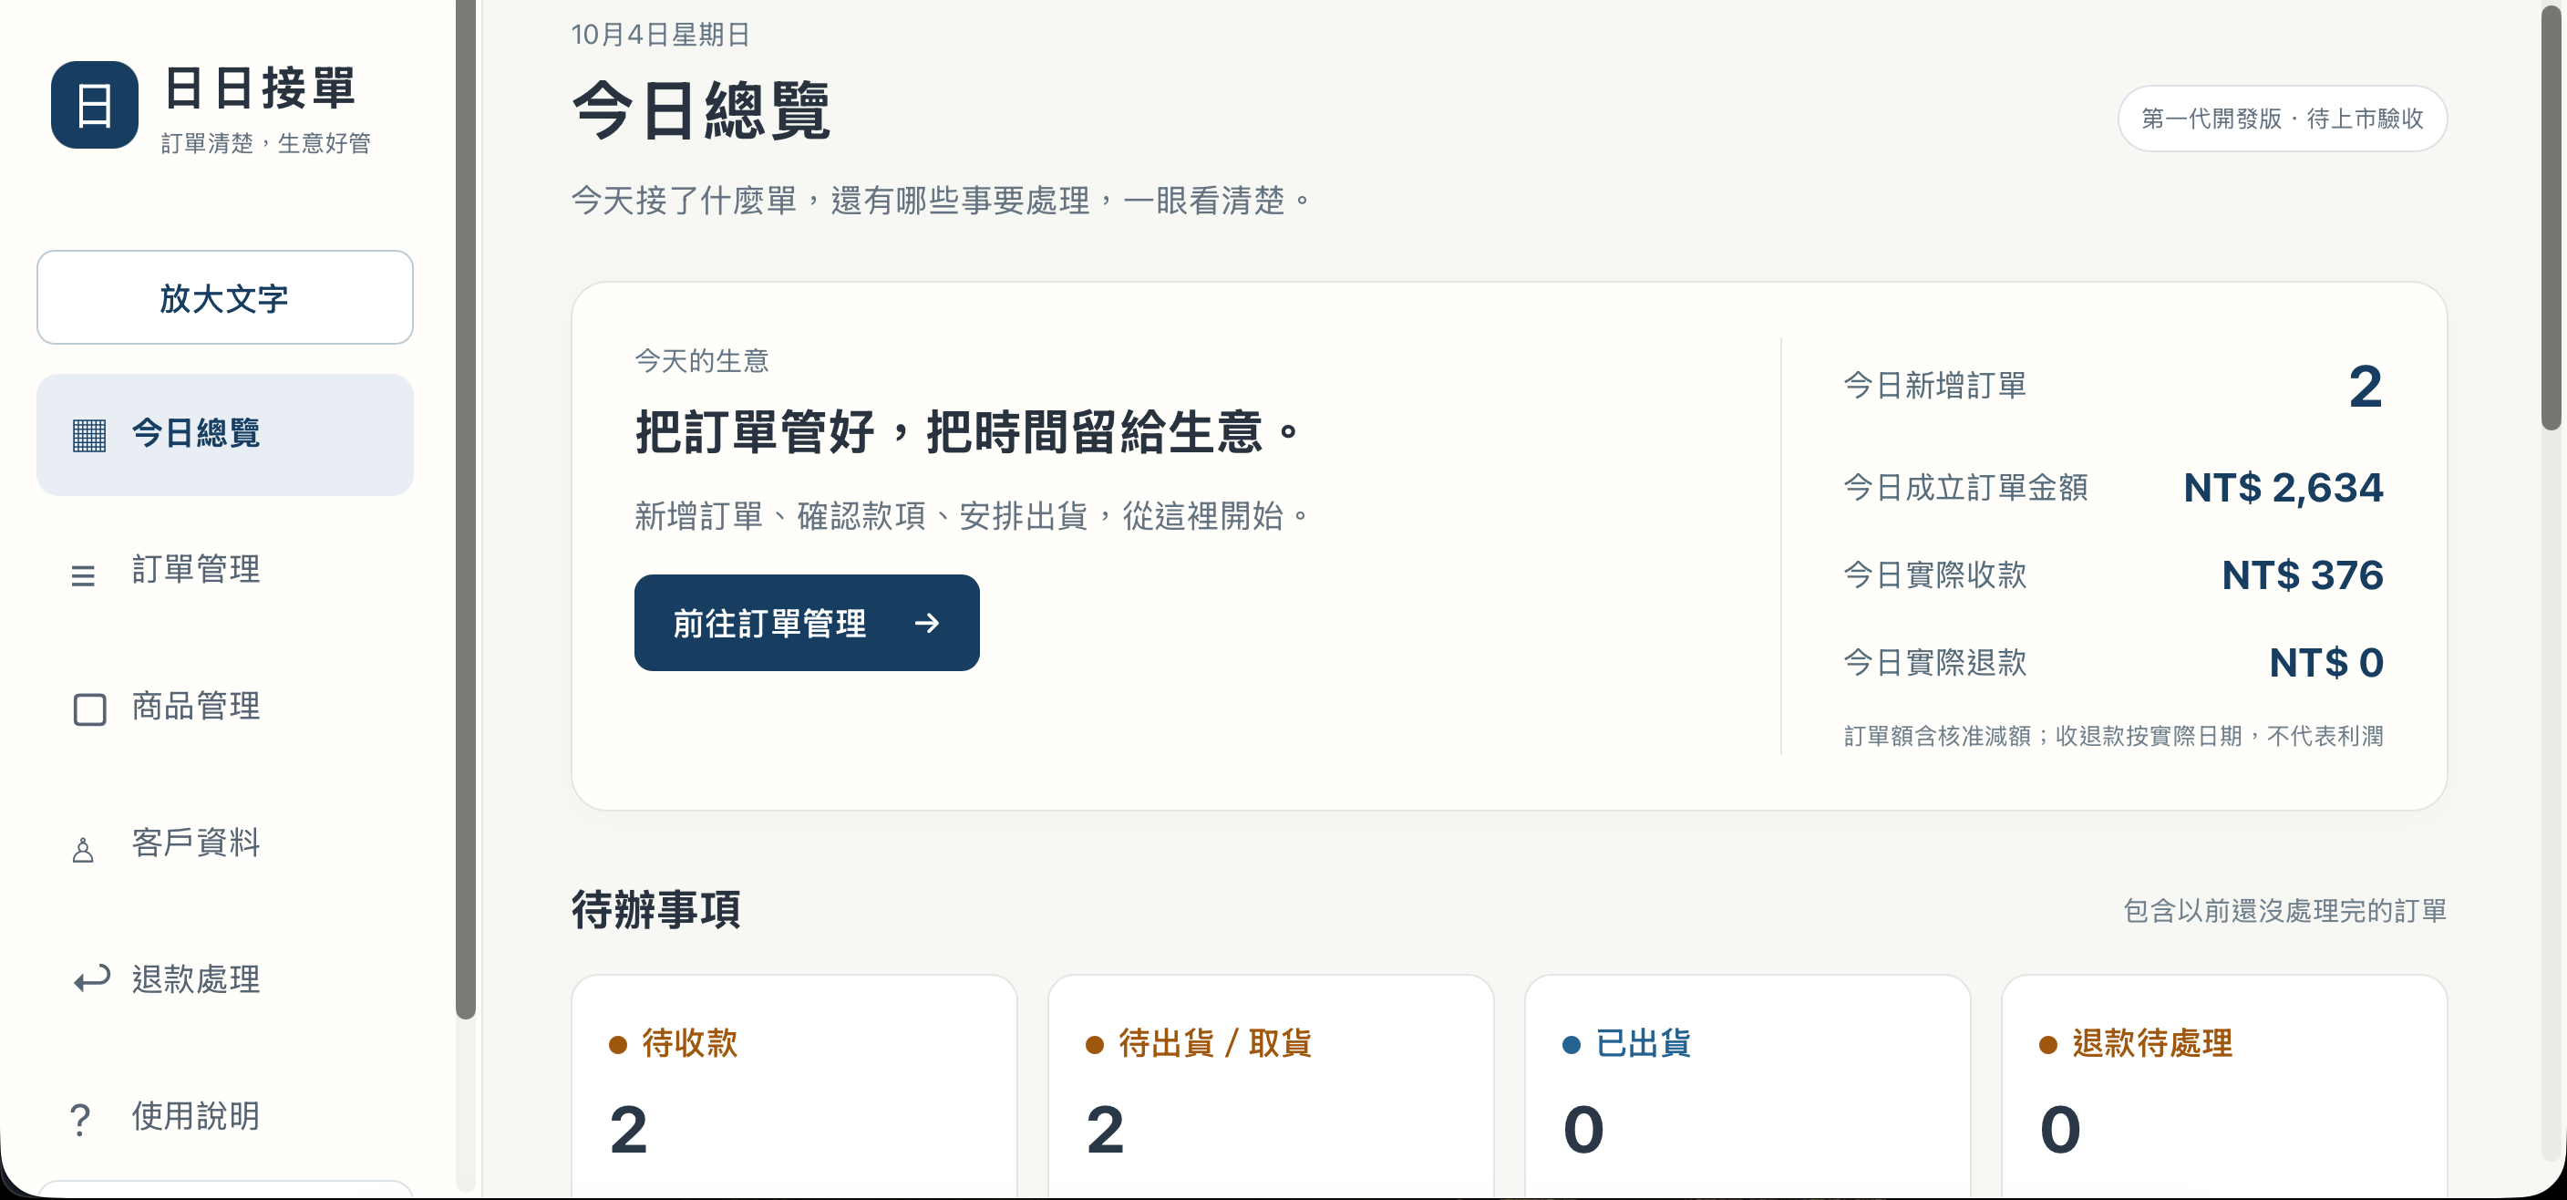Click the 訂單額含核准減額 footnote text
This screenshot has height=1200, width=2567.
2113,736
